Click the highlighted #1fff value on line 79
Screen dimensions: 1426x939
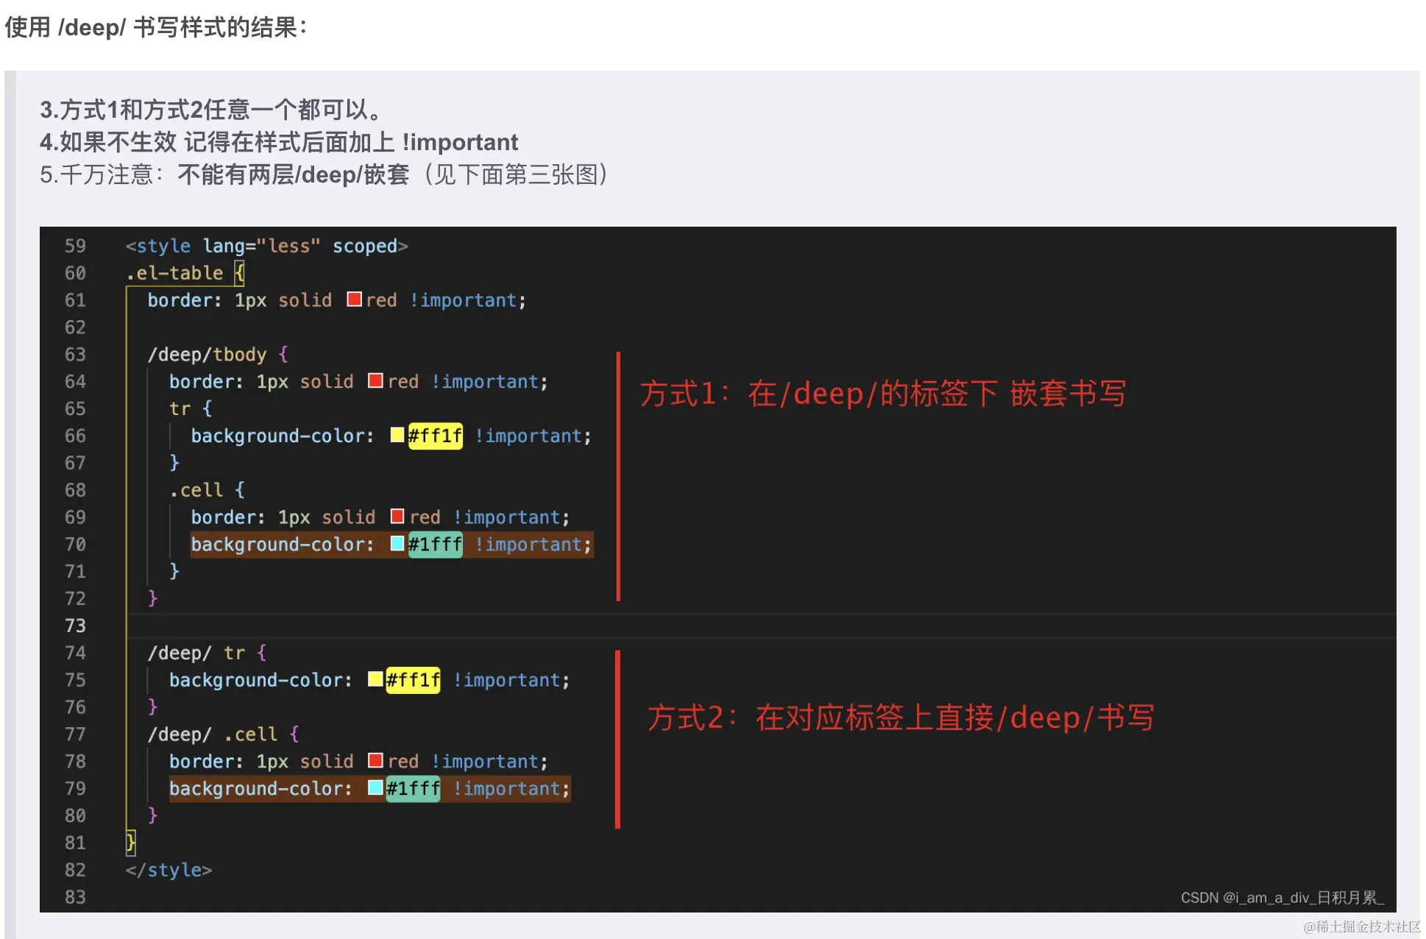click(x=413, y=789)
